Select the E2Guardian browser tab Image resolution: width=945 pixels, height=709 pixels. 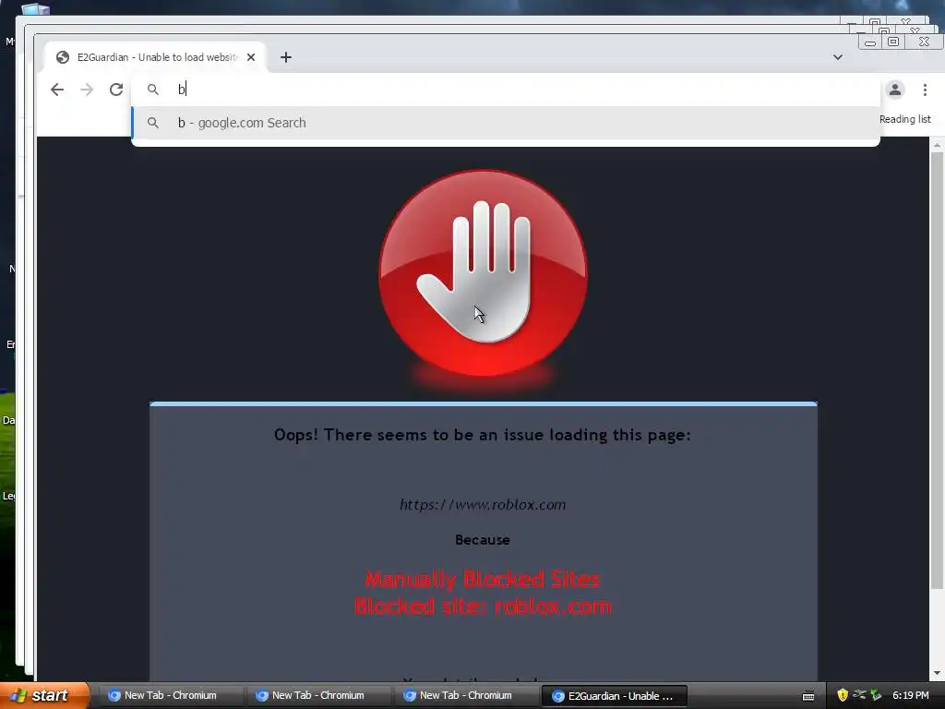[x=155, y=57]
